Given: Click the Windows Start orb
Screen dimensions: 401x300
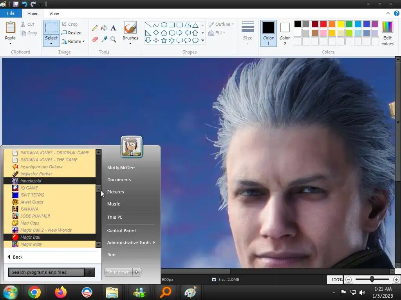Looking at the screenshot, I should click(11, 292).
